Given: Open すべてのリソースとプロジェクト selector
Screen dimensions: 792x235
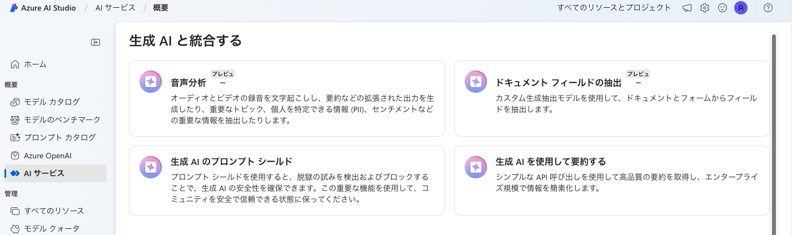Looking at the screenshot, I should tap(614, 8).
